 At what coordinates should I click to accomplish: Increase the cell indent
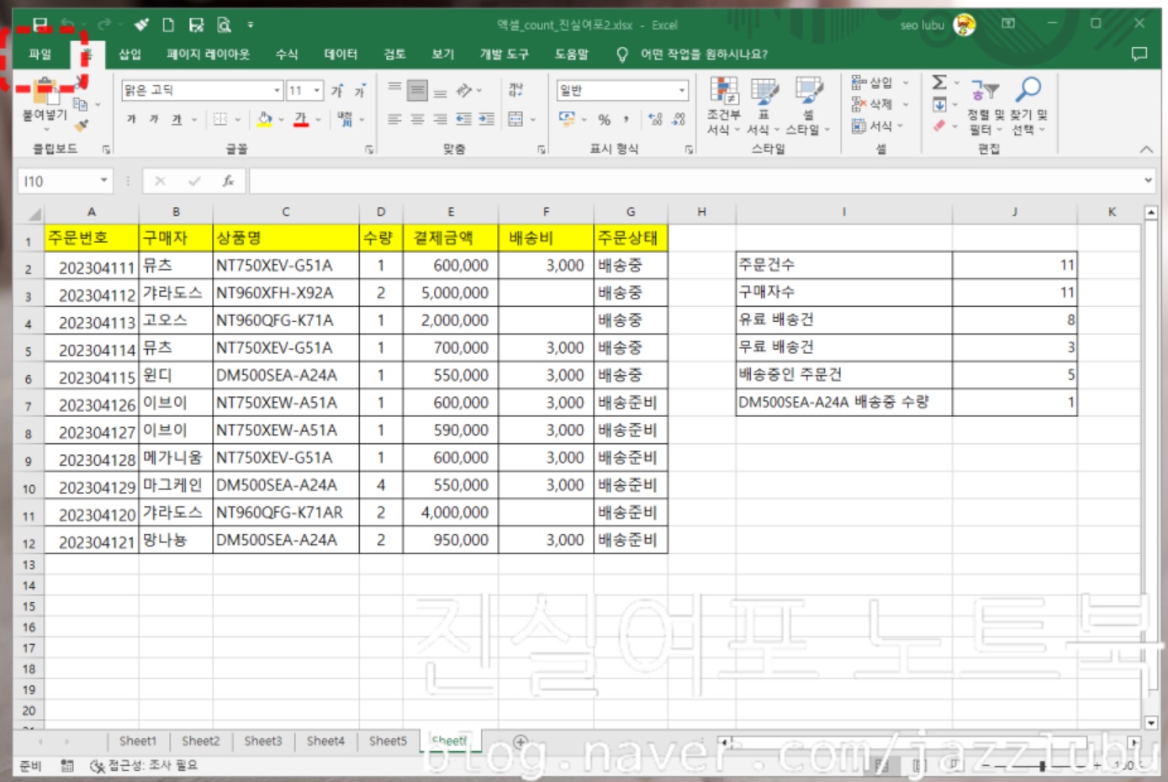coord(486,119)
